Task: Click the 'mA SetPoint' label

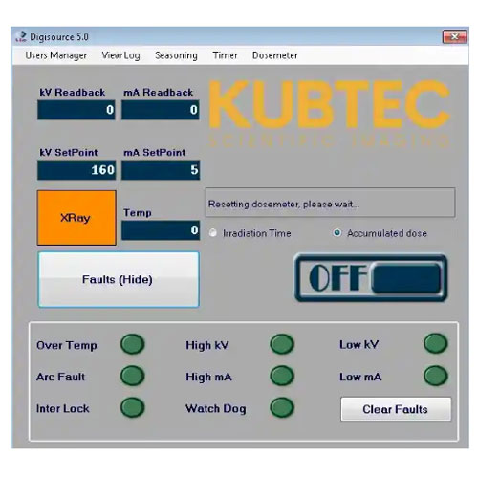Action: click(155, 153)
